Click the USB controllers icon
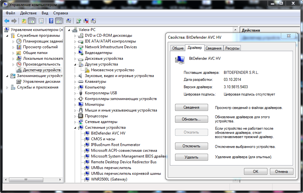 pos(80,93)
